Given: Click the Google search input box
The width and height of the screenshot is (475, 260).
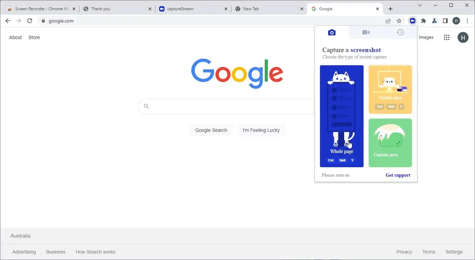Looking at the screenshot, I should (x=227, y=106).
